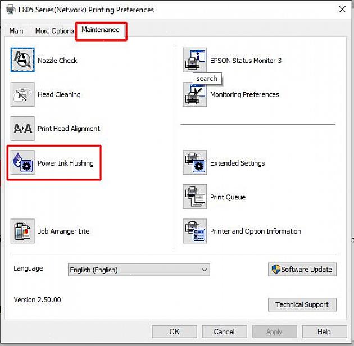Viewport: 354px width, 346px height.
Task: Open the Extended Settings icon
Action: (x=194, y=162)
